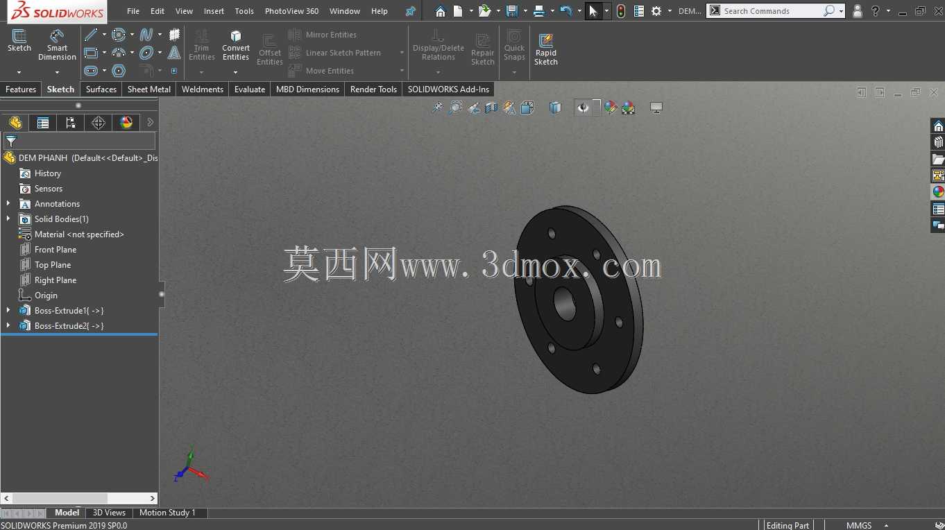The width and height of the screenshot is (945, 530).
Task: Toggle the Select cursor tool
Action: click(x=593, y=11)
